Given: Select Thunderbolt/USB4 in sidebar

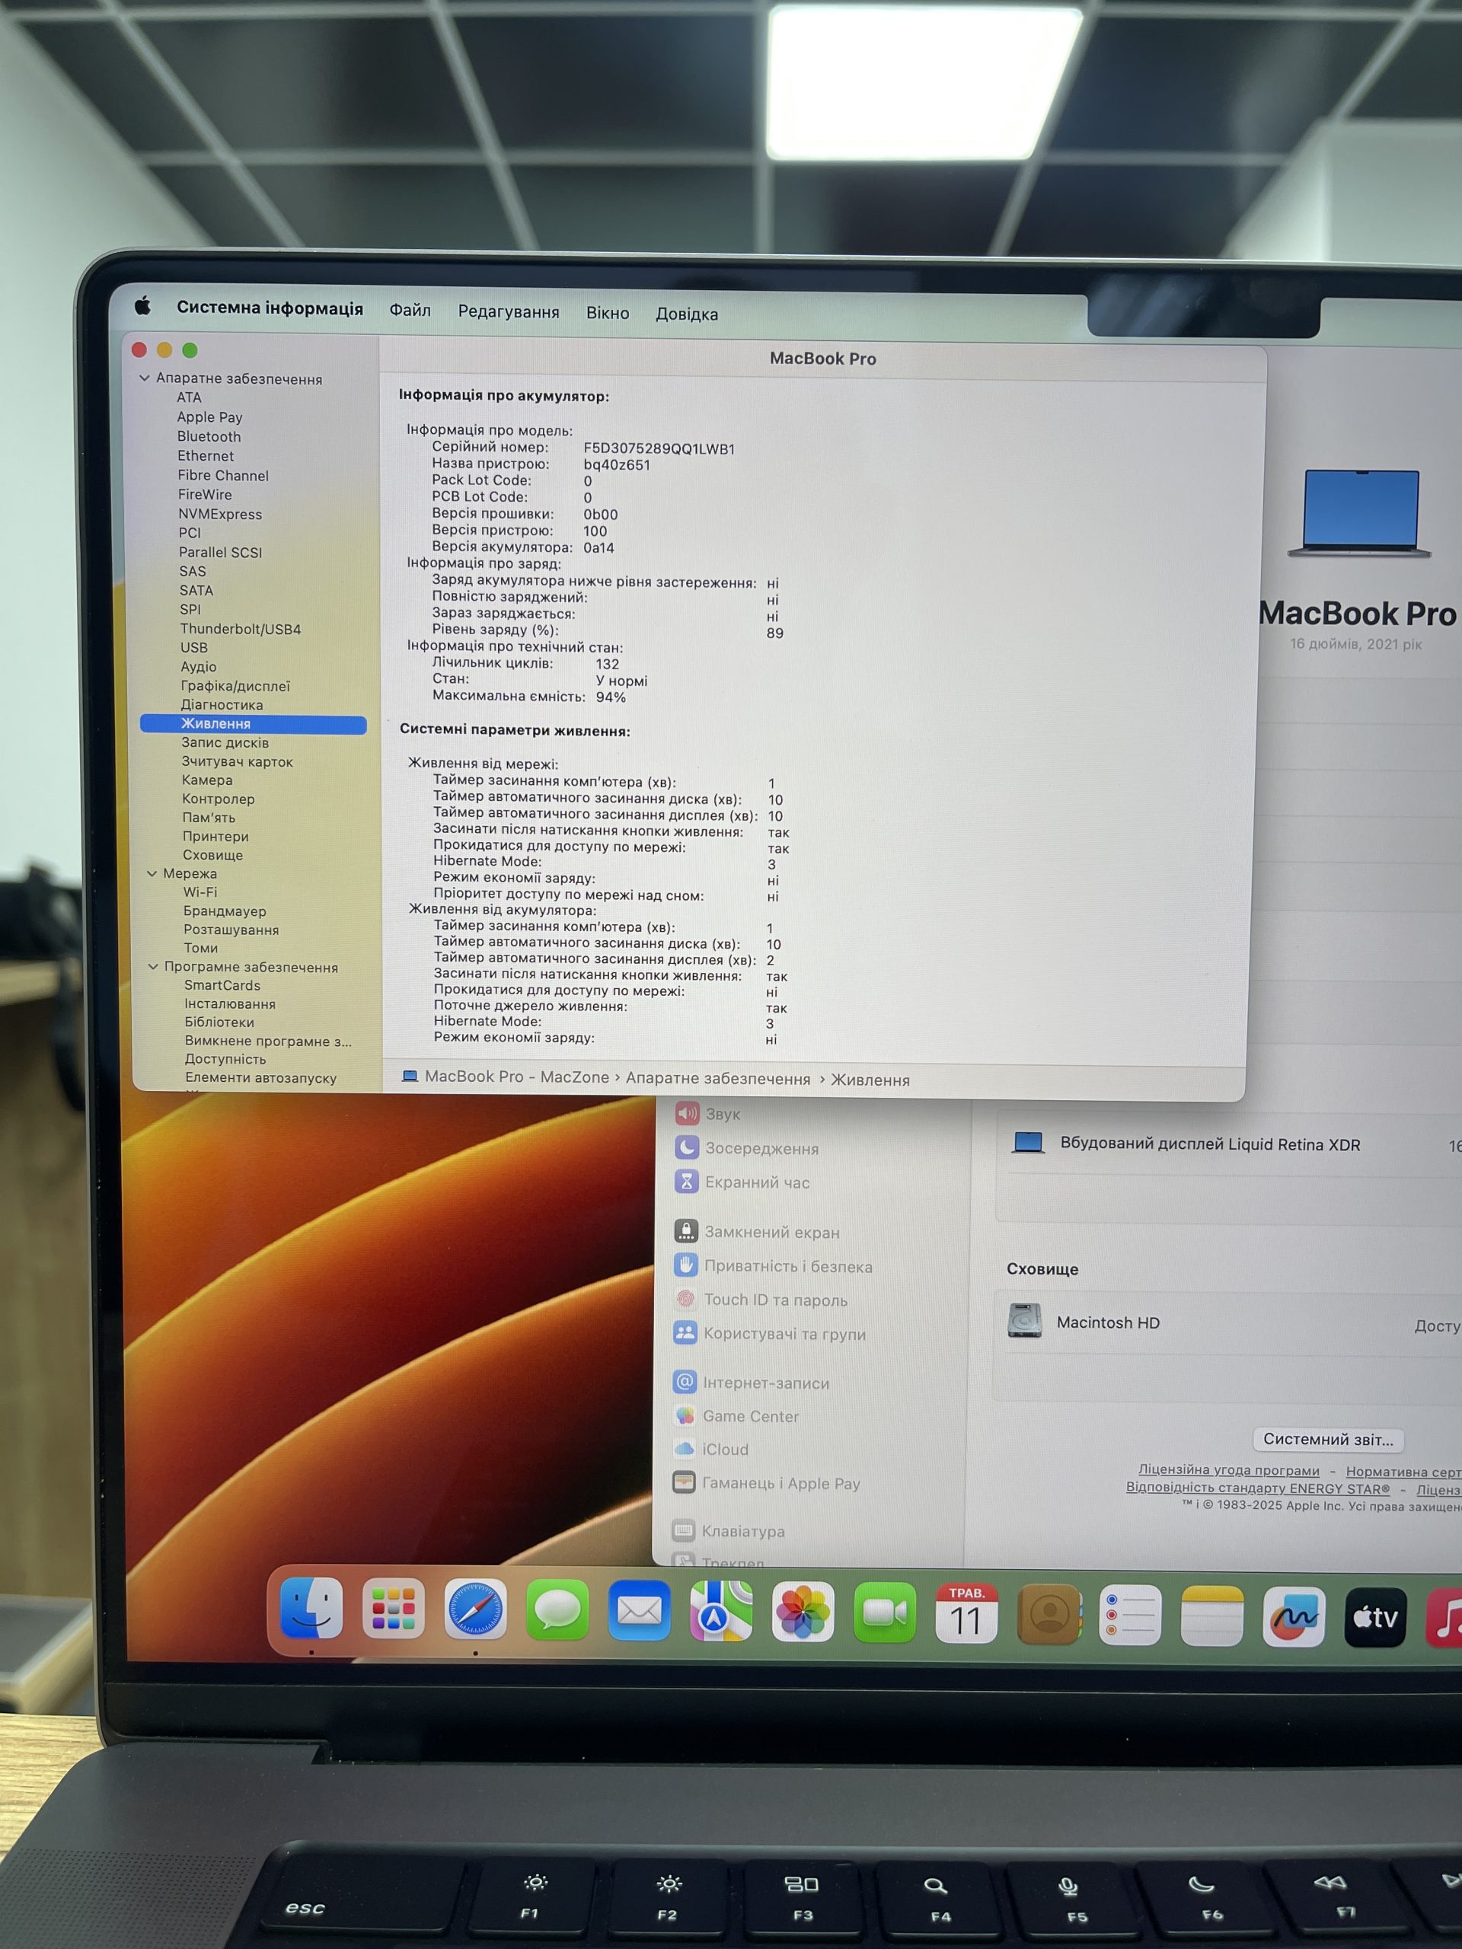Looking at the screenshot, I should coord(241,629).
